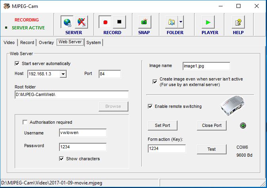Click the green port status indicator
The image size is (267, 188).
point(243,126)
